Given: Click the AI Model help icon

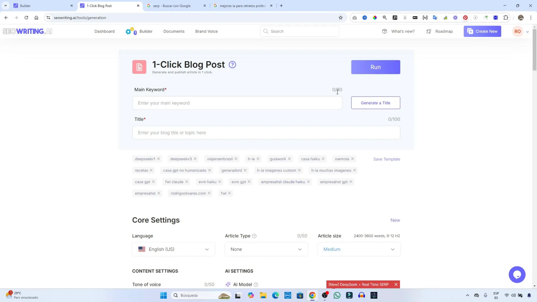Looking at the screenshot, I should click(256, 285).
